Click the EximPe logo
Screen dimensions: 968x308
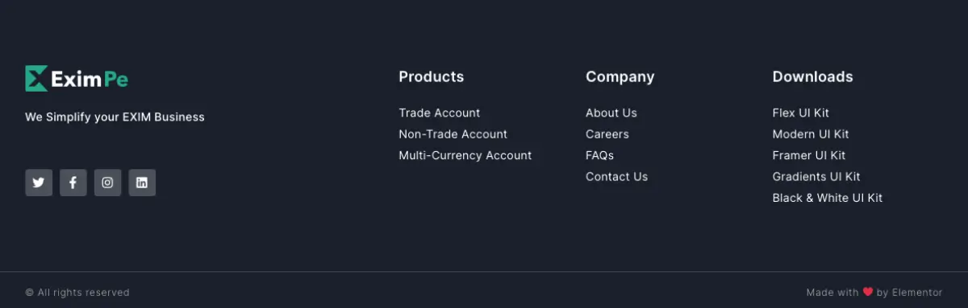[77, 79]
